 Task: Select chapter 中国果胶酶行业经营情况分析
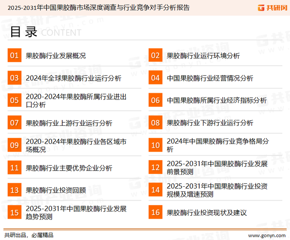(x=210, y=78)
